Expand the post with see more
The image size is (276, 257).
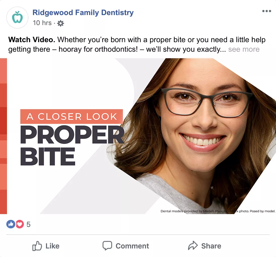(x=243, y=49)
